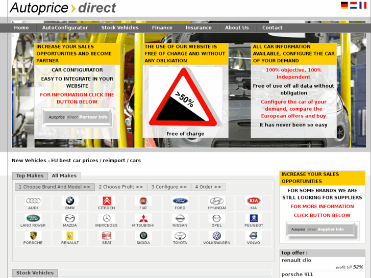
Task: Select the Mitsubishi brand logo
Action: coord(143,218)
